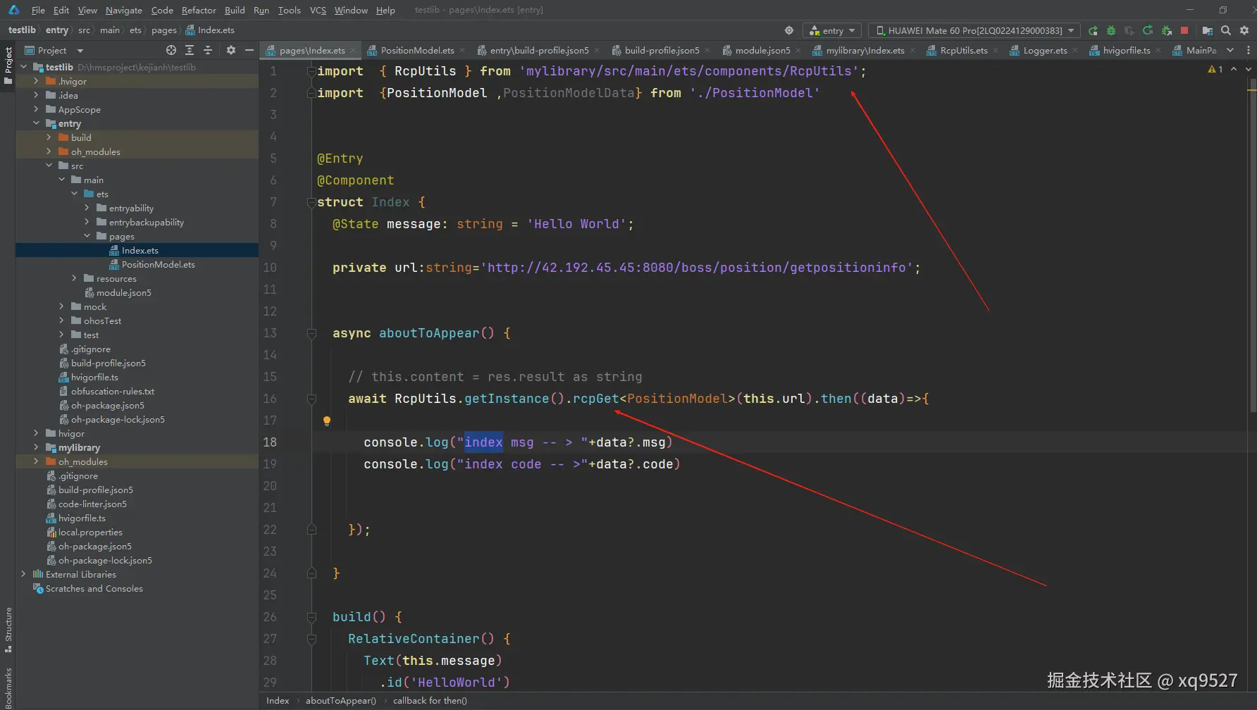The height and width of the screenshot is (710, 1257).
Task: Close the PositionModel.ets editor tab
Action: point(462,50)
